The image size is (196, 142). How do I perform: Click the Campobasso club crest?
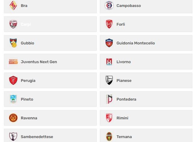109,5
